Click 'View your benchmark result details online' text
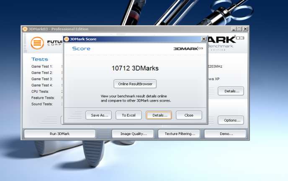This screenshot has height=181, width=288. pyautogui.click(x=134, y=96)
